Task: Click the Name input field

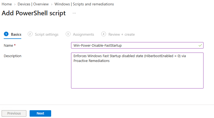Action: pyautogui.click(x=137, y=45)
